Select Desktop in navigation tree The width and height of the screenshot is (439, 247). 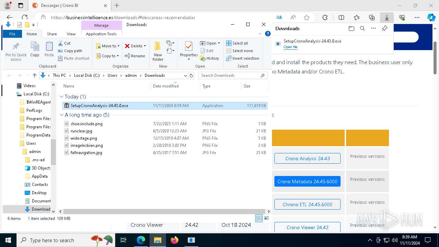click(x=36, y=193)
